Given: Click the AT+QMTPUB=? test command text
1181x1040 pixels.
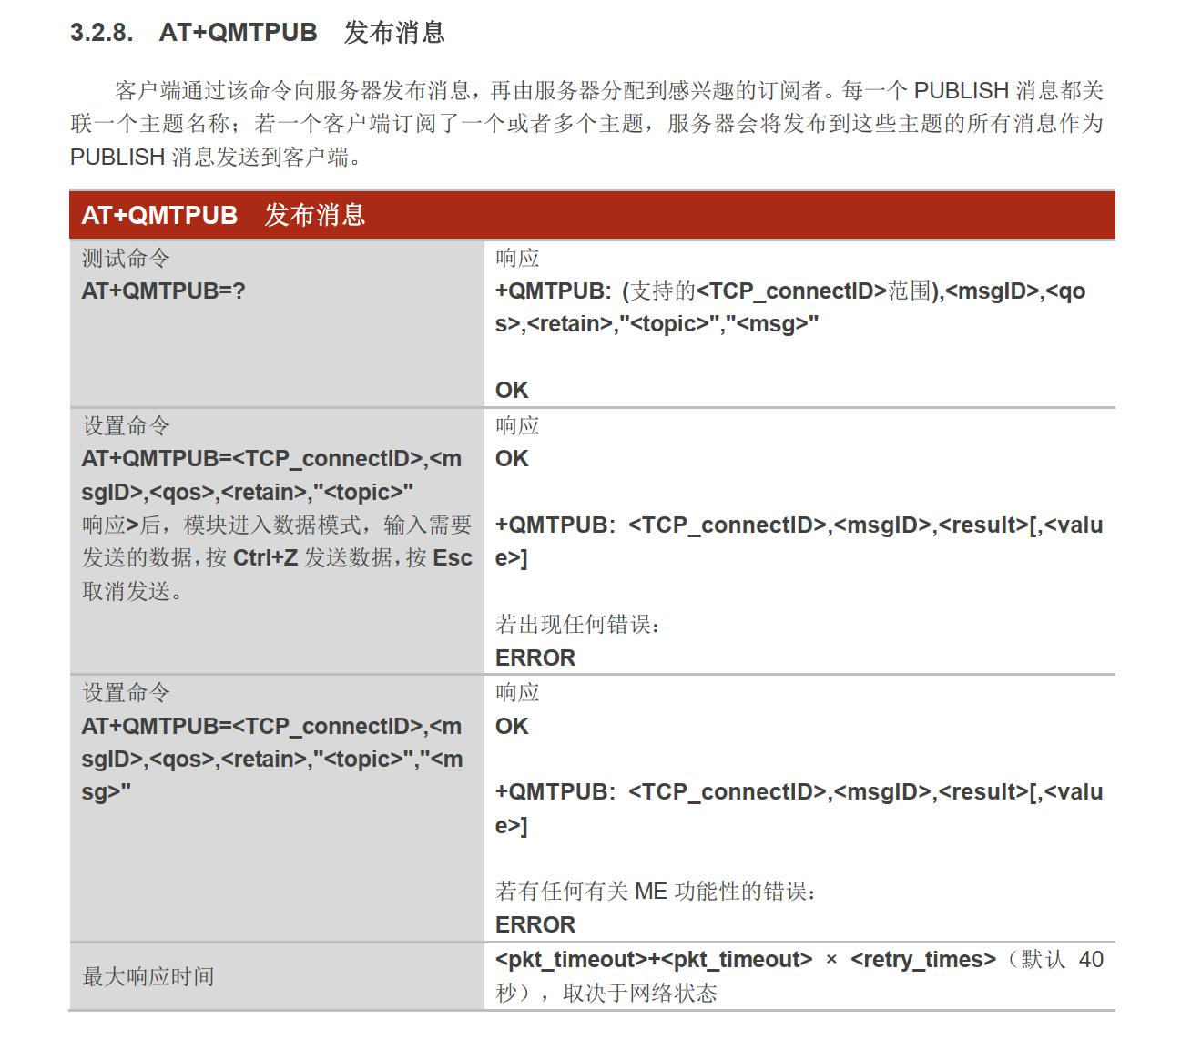Looking at the screenshot, I should point(163,291).
